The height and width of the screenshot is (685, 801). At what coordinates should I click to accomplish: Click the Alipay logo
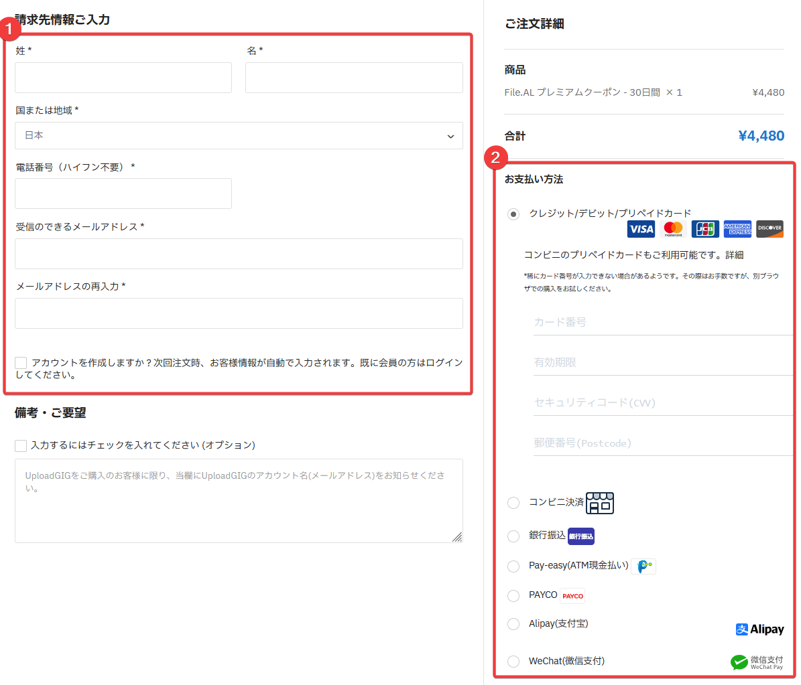click(759, 629)
